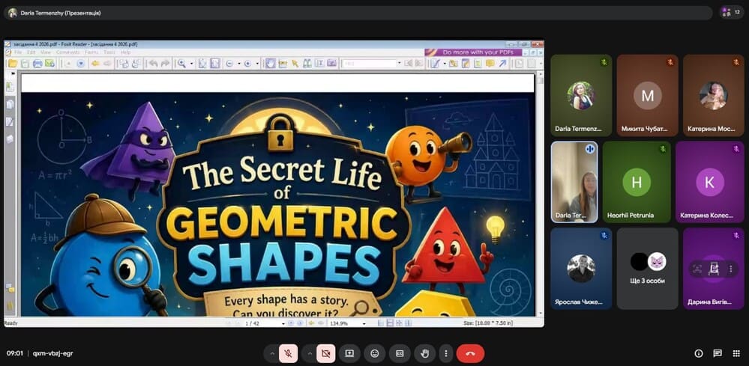Image resolution: width=749 pixels, height=366 pixels.
Task: Show meeting details info icon
Action: click(x=699, y=353)
